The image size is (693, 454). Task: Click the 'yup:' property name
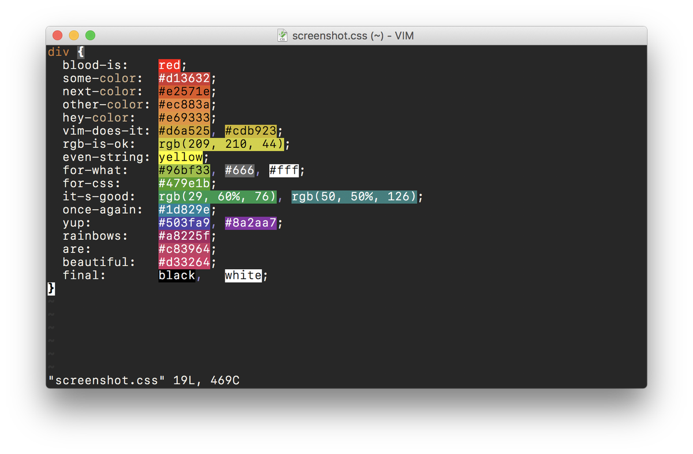tap(77, 223)
